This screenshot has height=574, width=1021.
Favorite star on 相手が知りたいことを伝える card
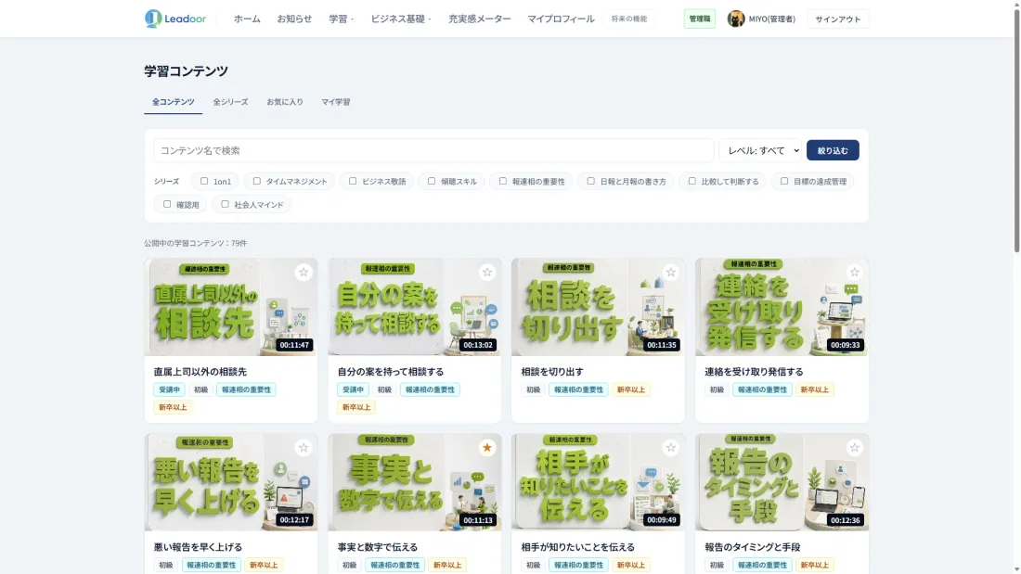tap(671, 448)
